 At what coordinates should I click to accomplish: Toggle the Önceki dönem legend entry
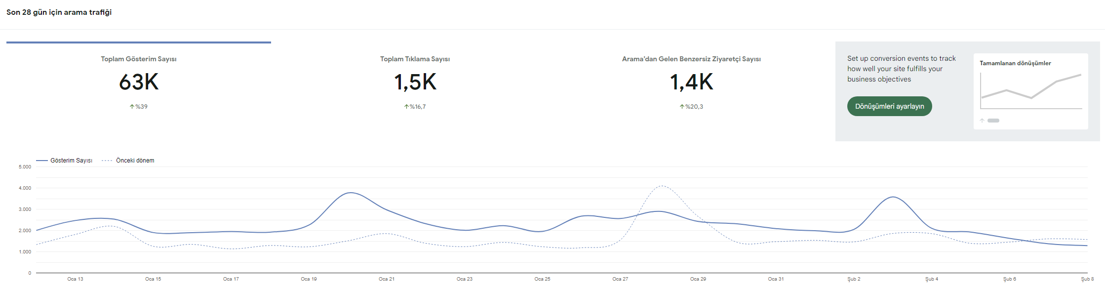pos(128,161)
